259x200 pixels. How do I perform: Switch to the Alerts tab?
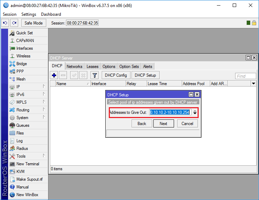pos(147,67)
